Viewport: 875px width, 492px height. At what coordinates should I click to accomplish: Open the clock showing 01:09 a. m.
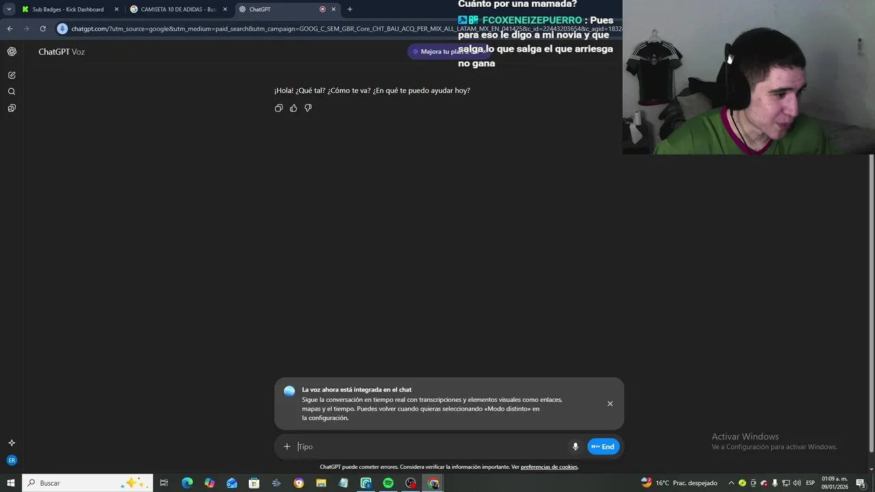click(x=835, y=483)
